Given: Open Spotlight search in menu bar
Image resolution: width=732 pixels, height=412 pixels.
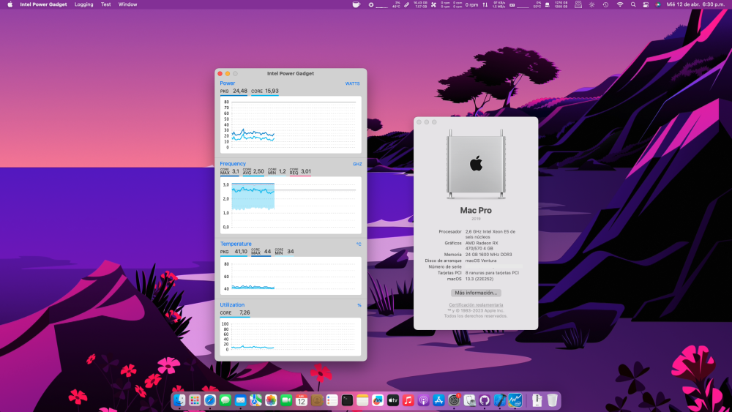Looking at the screenshot, I should 633,4.
